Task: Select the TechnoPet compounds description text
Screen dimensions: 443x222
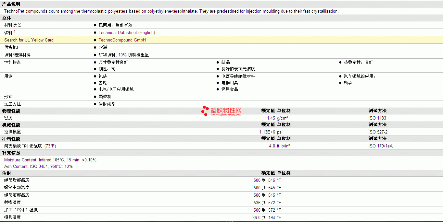Action: point(171,11)
